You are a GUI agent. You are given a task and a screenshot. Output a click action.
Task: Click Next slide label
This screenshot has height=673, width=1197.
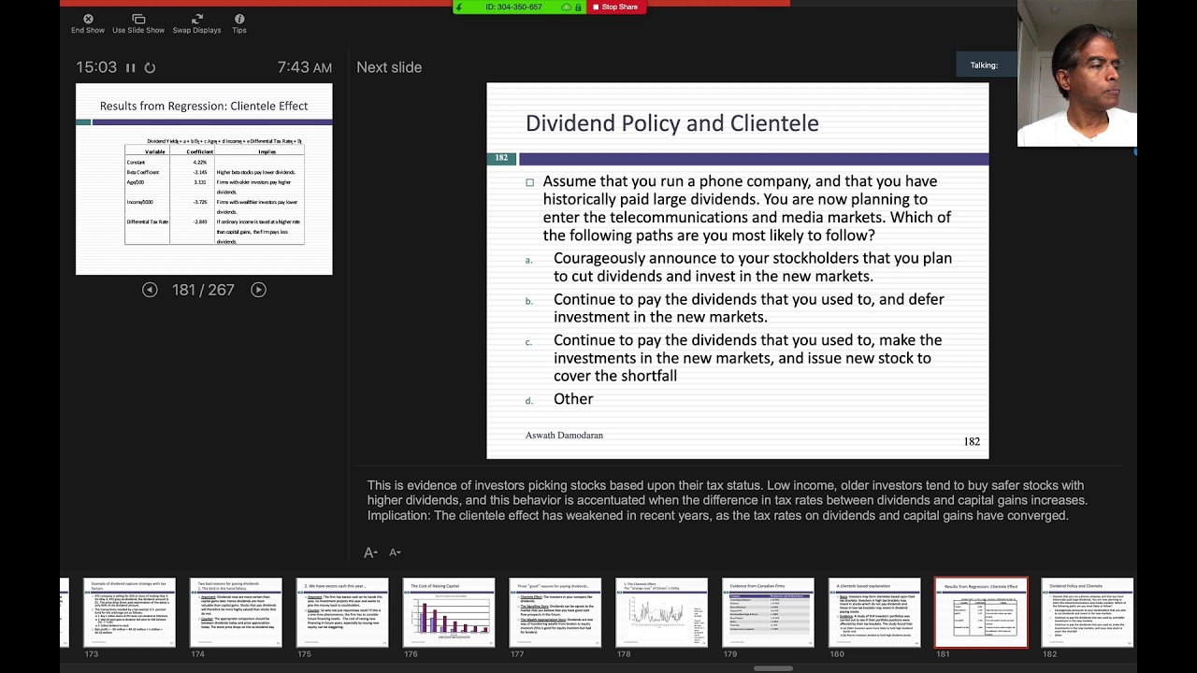[x=389, y=67]
